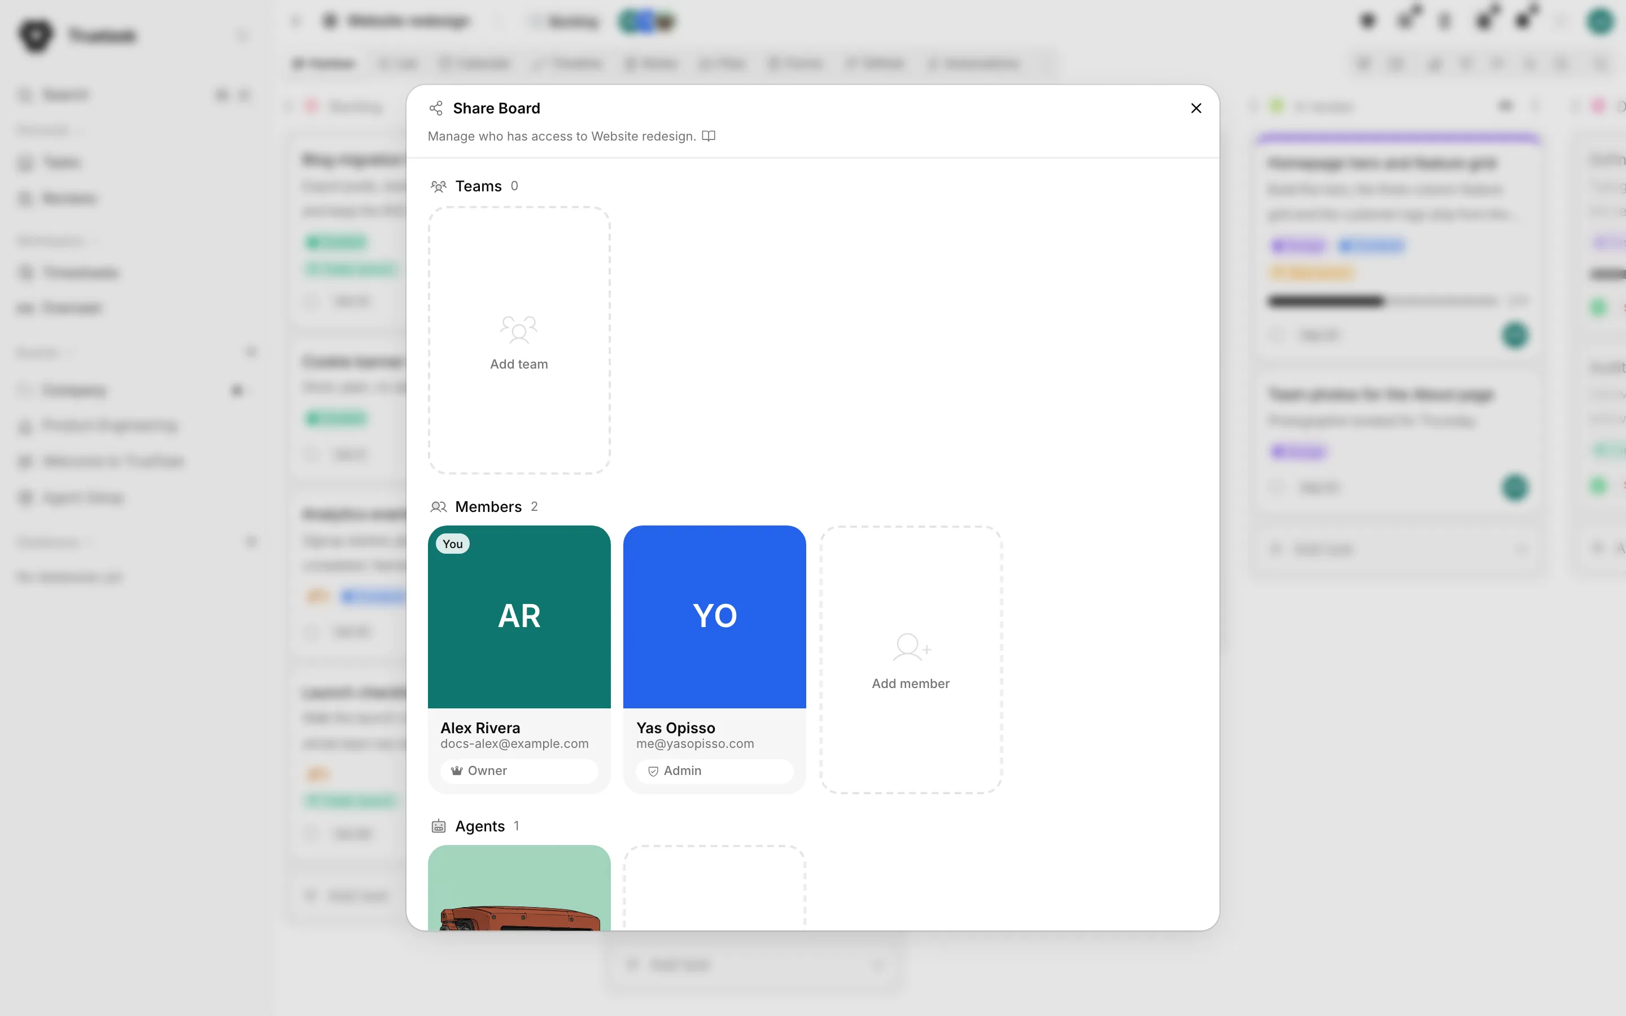
Task: Open the docs book icon beside description
Action: coord(708,135)
